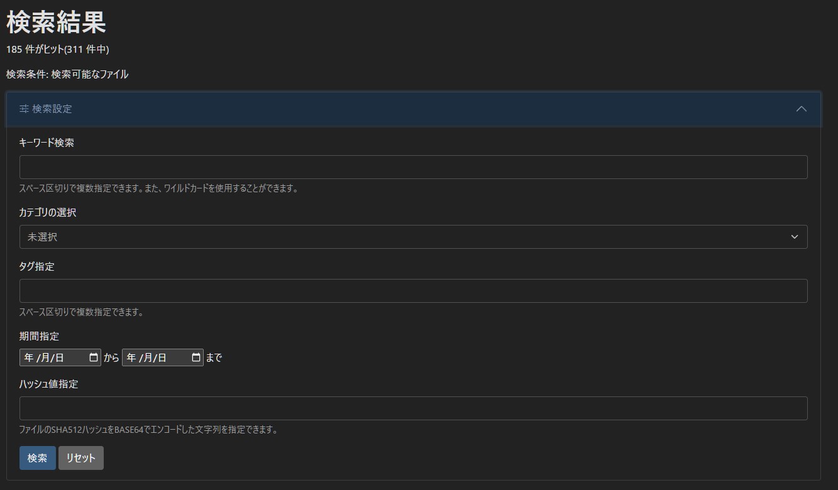
Task: Click the arrow on the category dropdown
Action: pos(794,237)
